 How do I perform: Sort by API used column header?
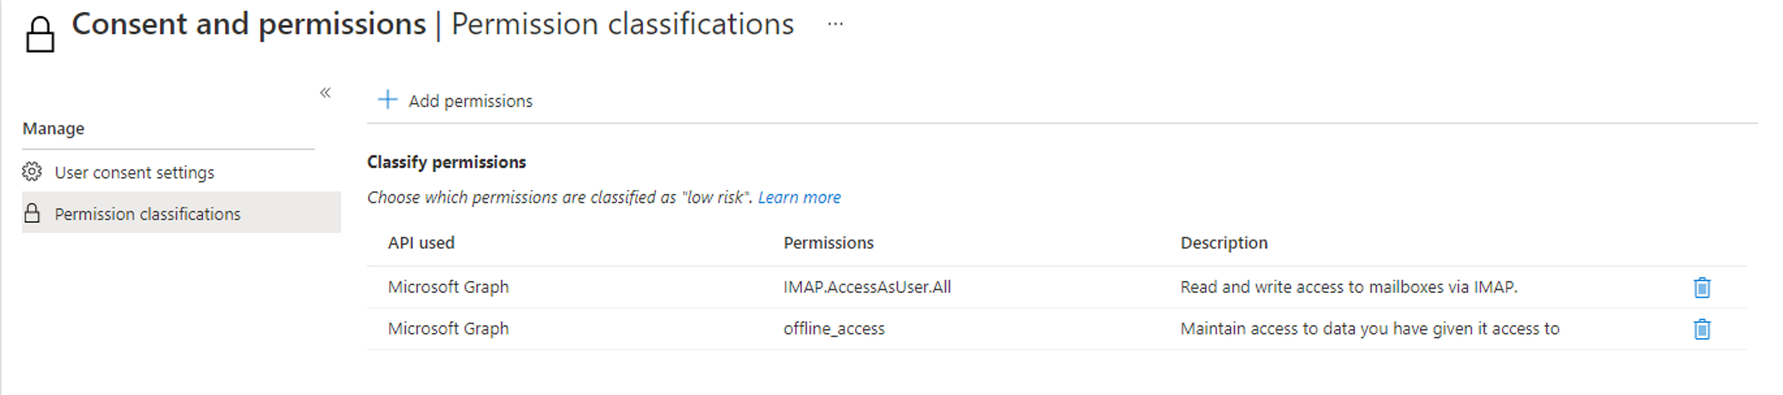click(x=421, y=243)
